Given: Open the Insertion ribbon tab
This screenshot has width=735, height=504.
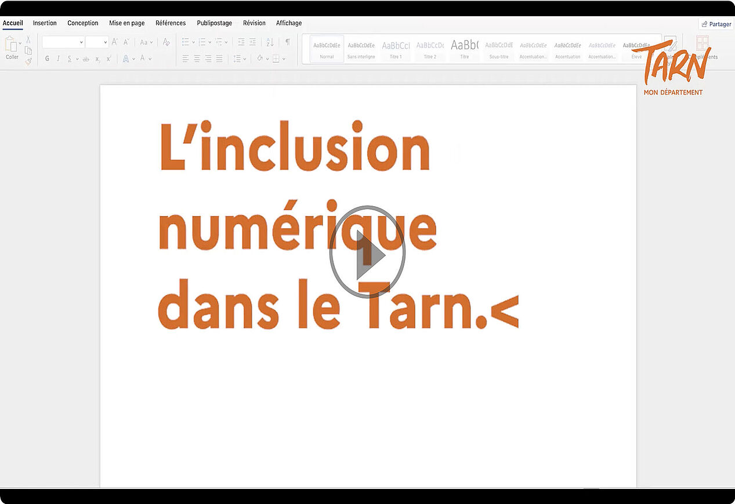Looking at the screenshot, I should click(x=45, y=23).
